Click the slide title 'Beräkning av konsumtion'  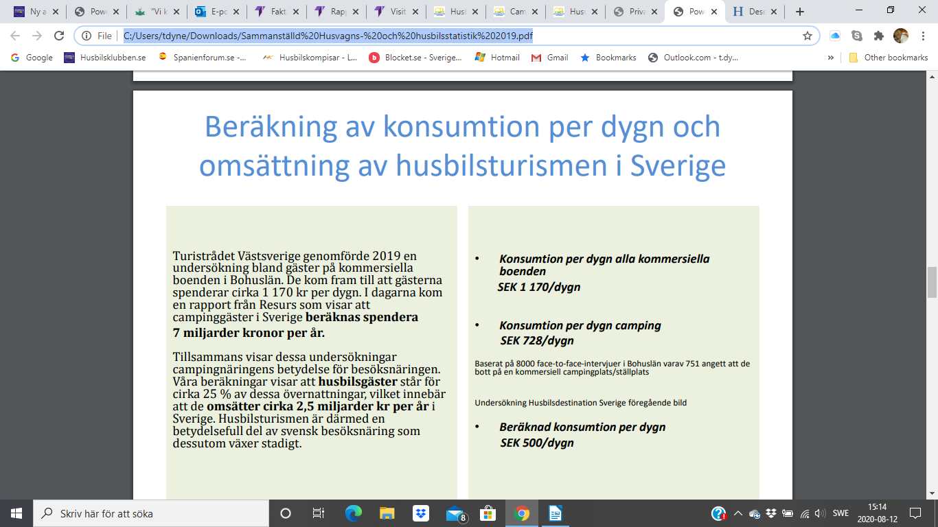point(462,146)
